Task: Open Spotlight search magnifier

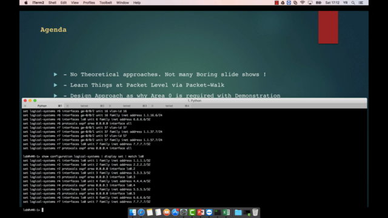Action: pos(353,2)
